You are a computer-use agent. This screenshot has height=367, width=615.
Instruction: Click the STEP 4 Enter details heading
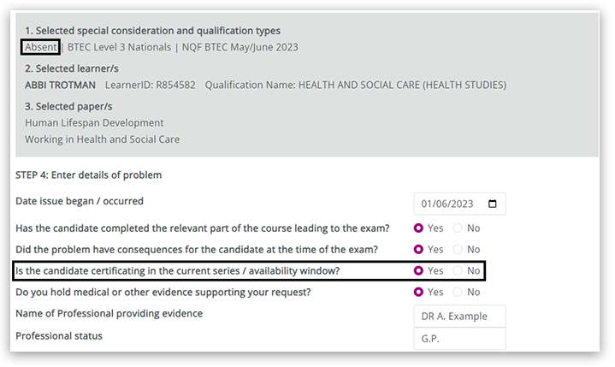pyautogui.click(x=89, y=175)
